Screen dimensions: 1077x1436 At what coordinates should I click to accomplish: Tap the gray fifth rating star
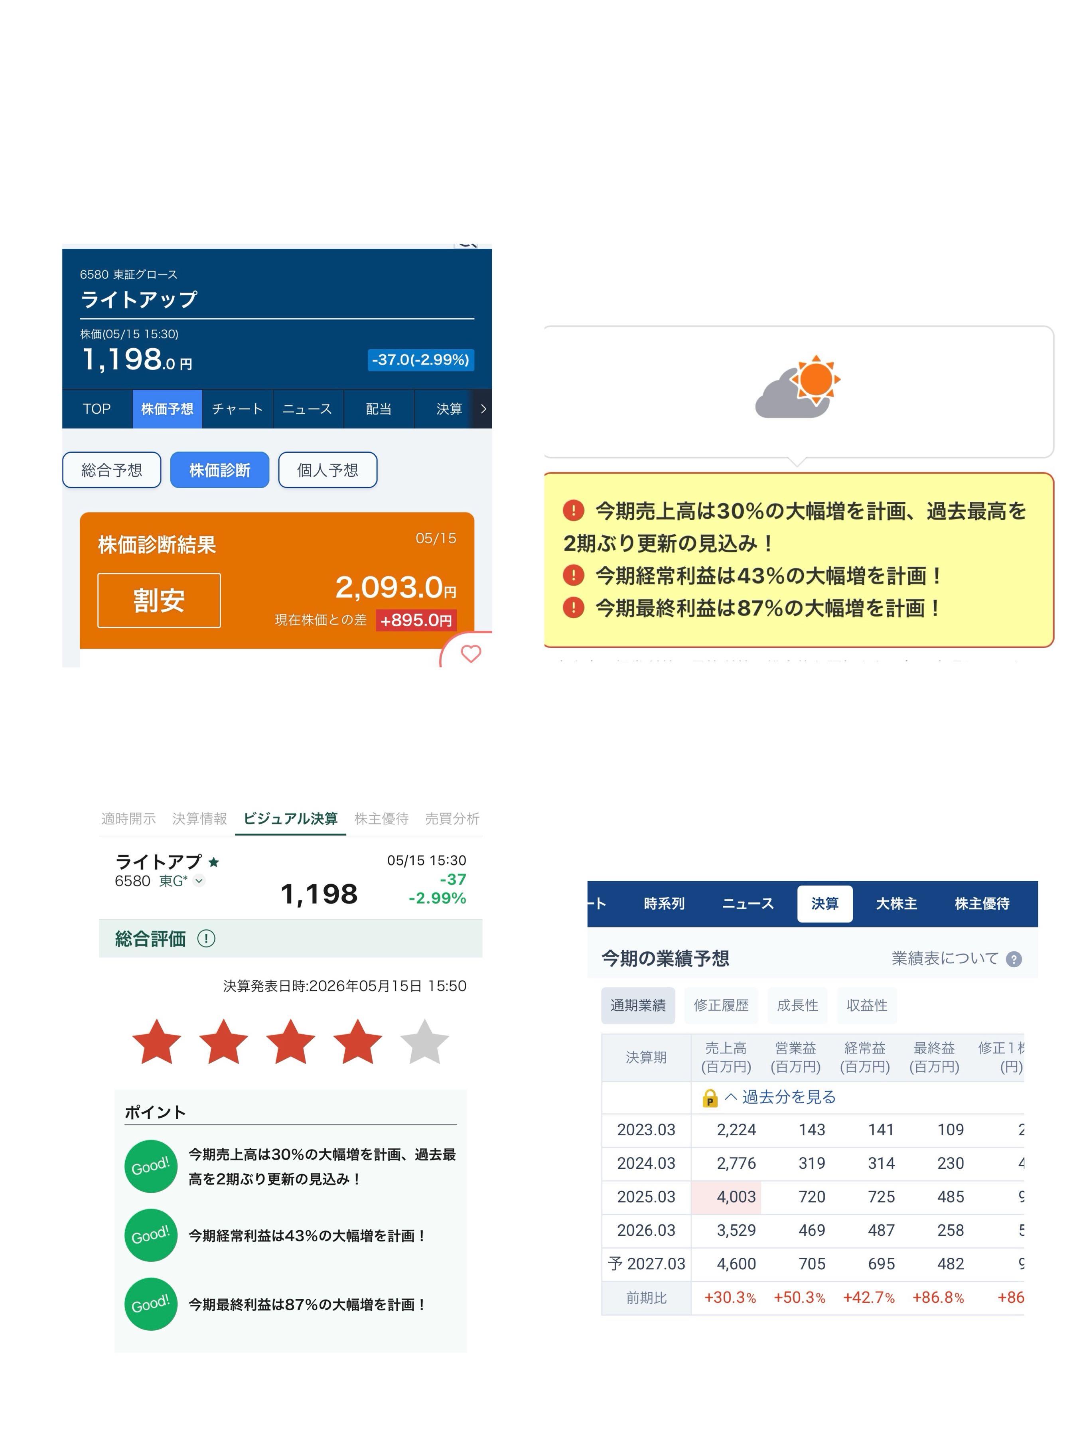[424, 1042]
